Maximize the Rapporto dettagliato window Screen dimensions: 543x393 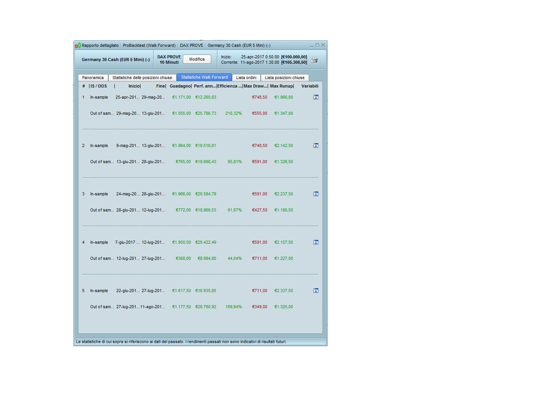(x=317, y=45)
